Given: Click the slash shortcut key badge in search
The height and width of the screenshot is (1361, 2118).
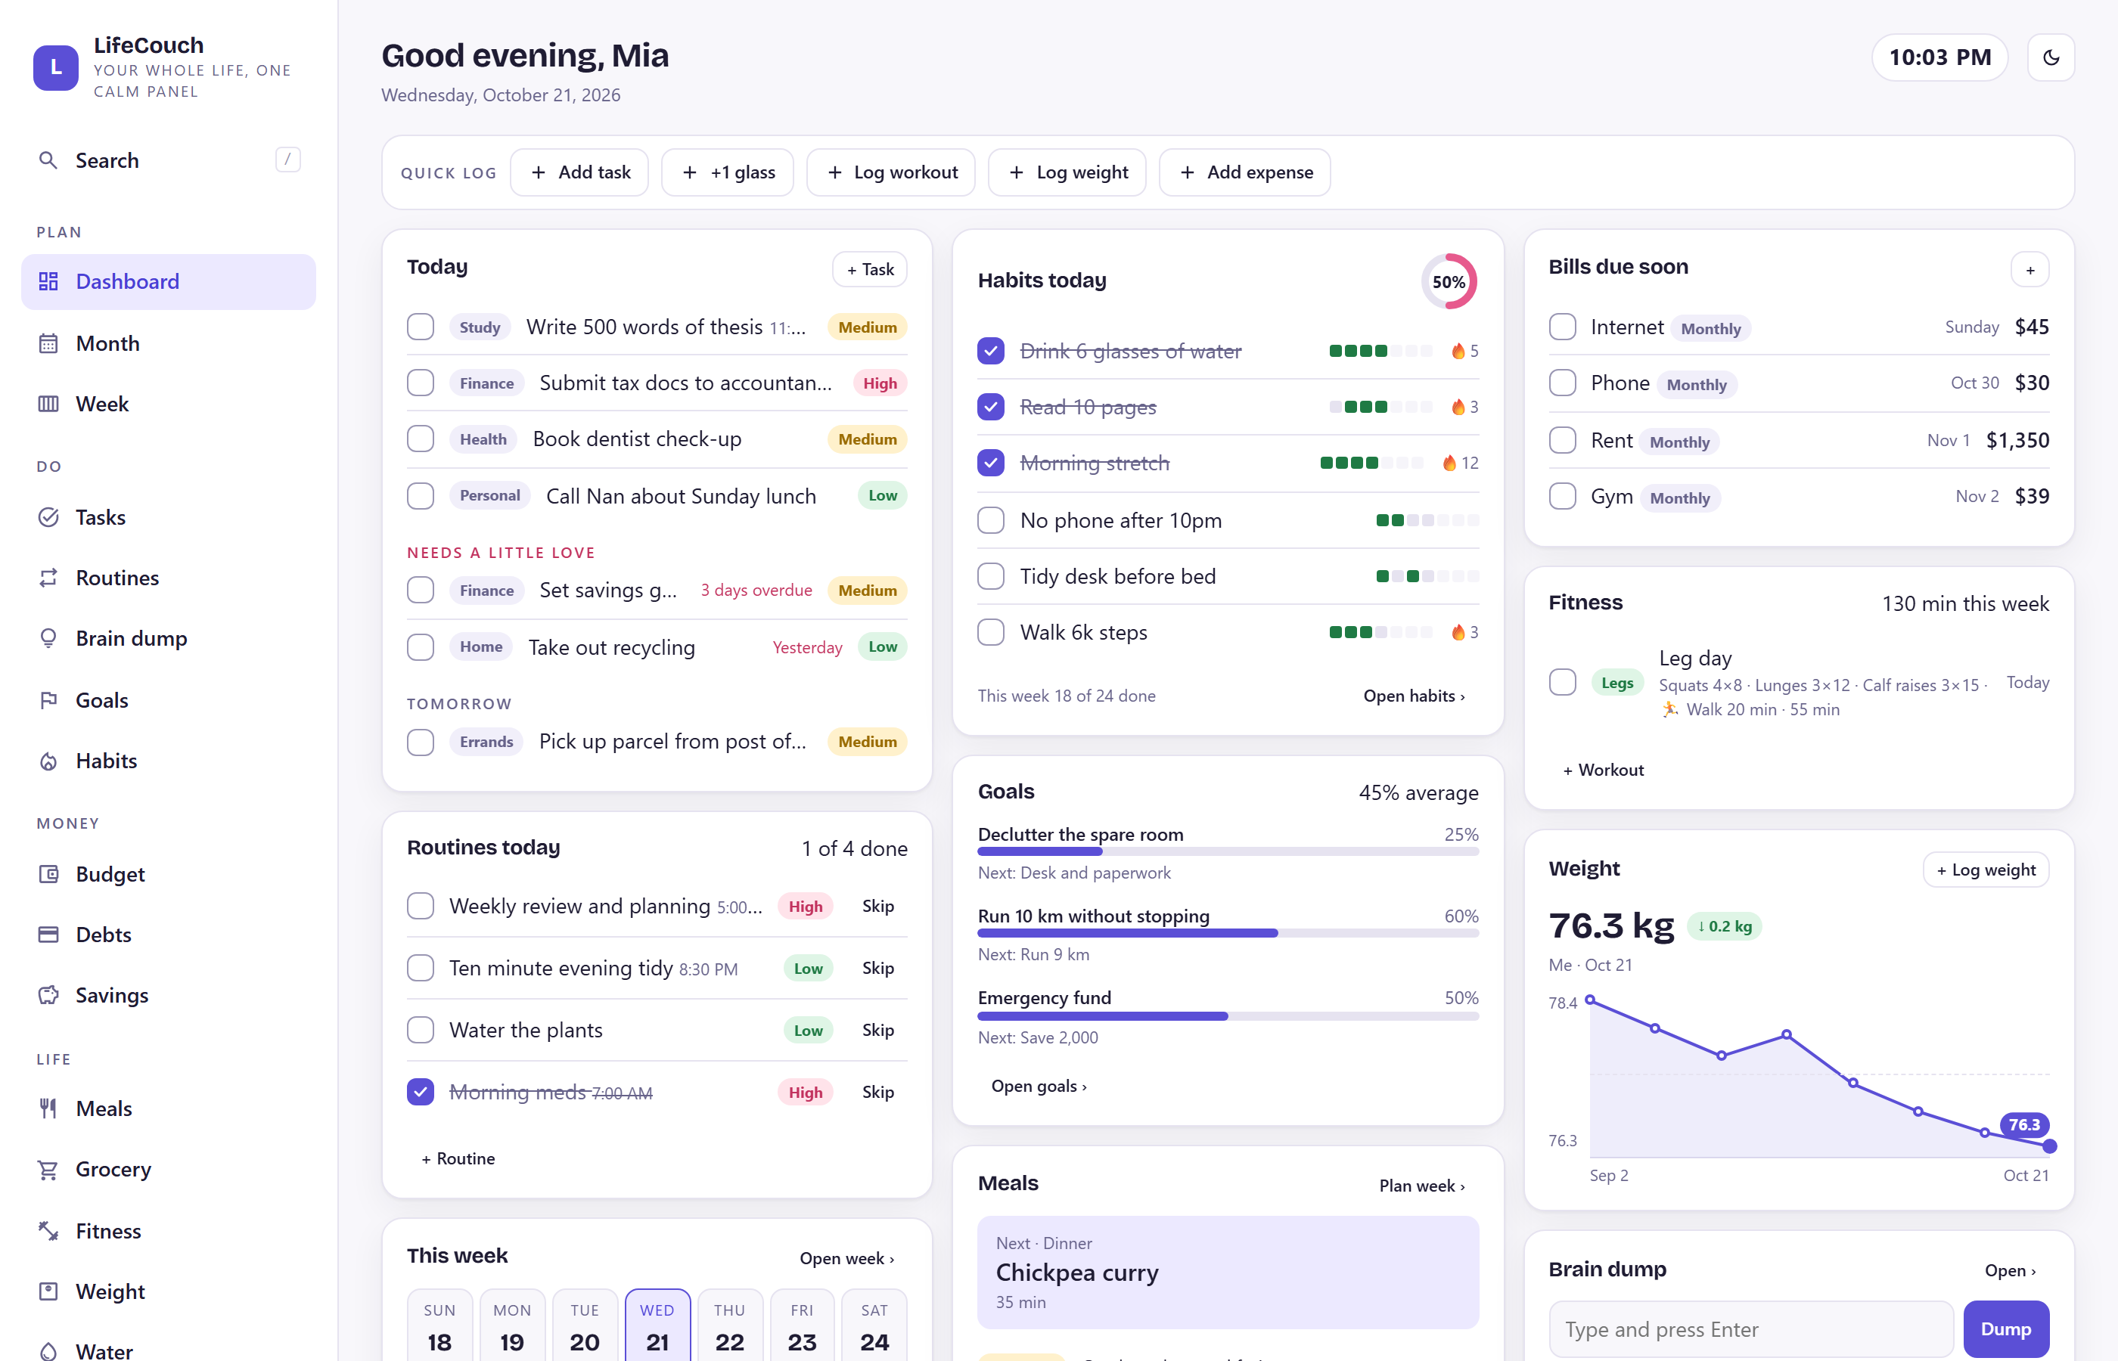Looking at the screenshot, I should [288, 160].
